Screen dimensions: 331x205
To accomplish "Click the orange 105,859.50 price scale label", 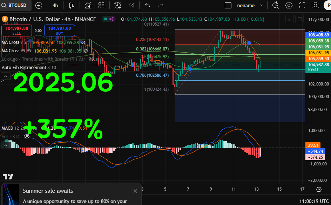I will [318, 59].
